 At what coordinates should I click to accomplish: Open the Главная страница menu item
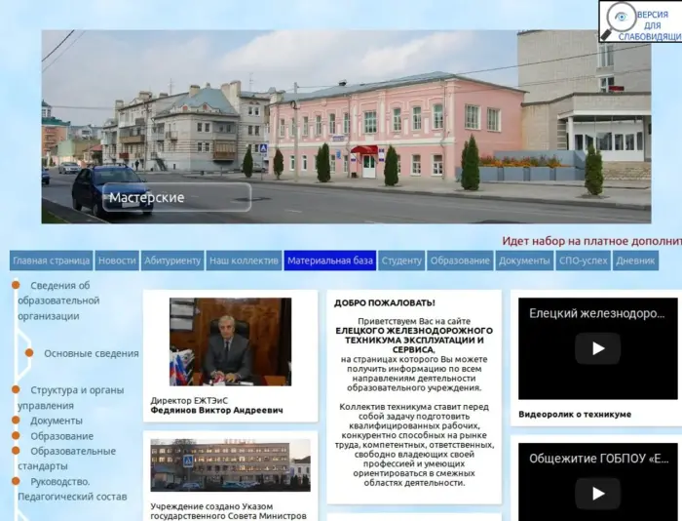point(52,260)
